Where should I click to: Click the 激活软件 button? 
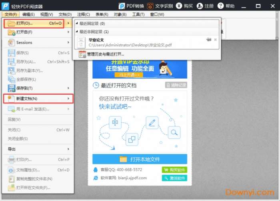click(174, 178)
